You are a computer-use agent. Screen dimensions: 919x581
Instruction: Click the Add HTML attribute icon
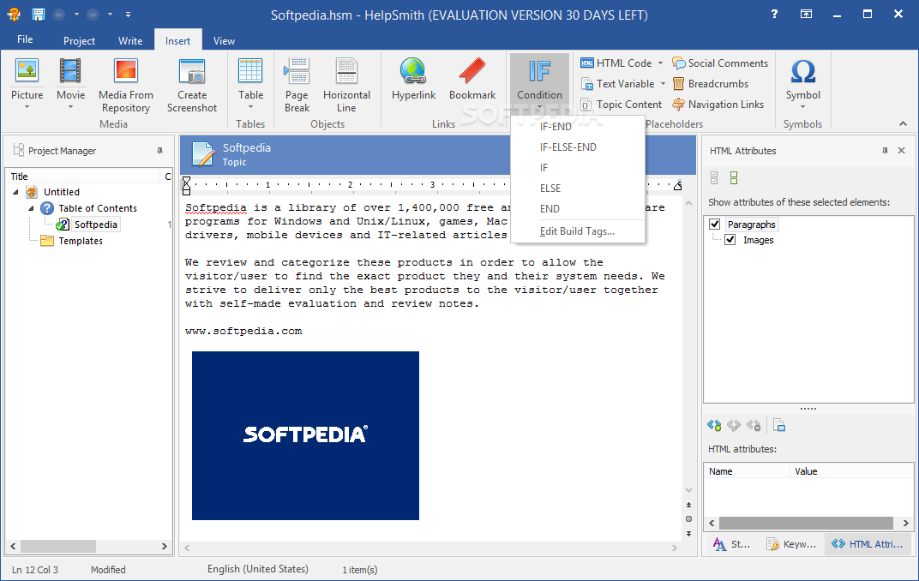pyautogui.click(x=714, y=425)
